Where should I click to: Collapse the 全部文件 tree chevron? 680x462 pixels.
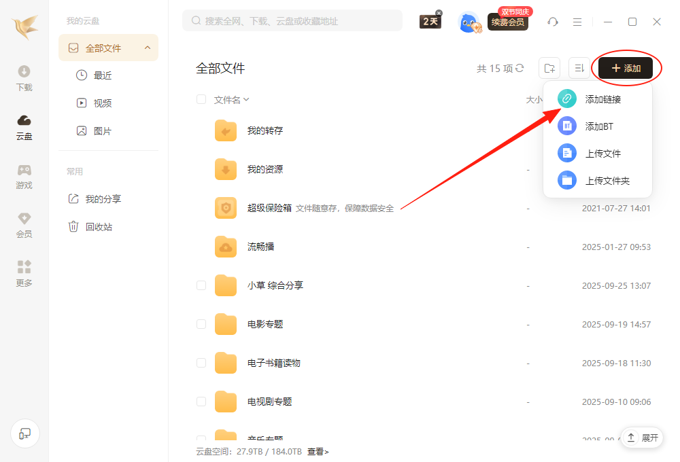148,48
